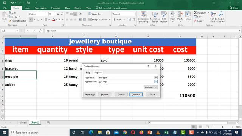This screenshot has width=242, height=136.
Task: Open the File menu
Action: pyautogui.click(x=5, y=8)
